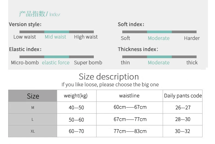Click the Daily pants code column header
Viewport: 215px width, 144px height.
(x=183, y=96)
